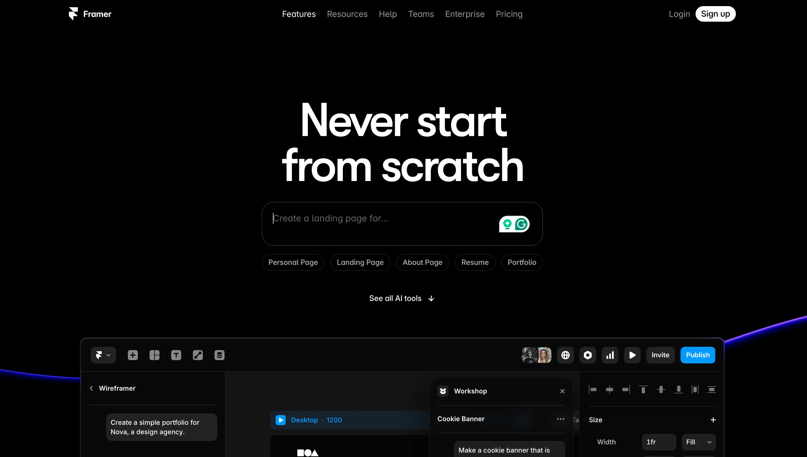
Task: Open the Width Fill dropdown
Action: coord(699,442)
